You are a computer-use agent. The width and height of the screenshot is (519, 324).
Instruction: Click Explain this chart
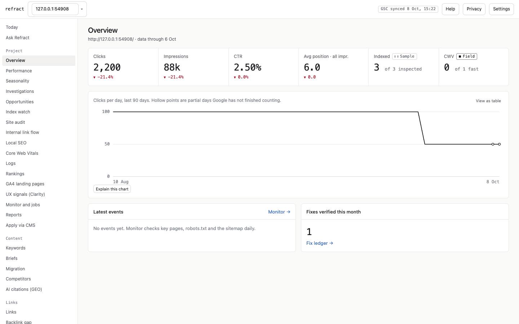[112, 189]
